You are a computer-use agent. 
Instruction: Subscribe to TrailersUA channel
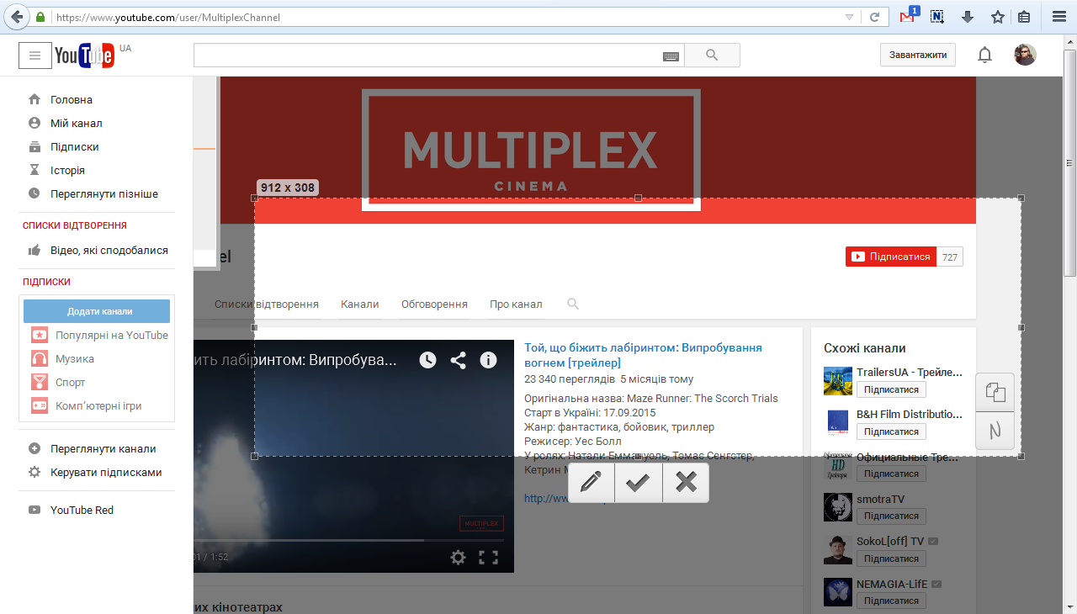point(891,389)
